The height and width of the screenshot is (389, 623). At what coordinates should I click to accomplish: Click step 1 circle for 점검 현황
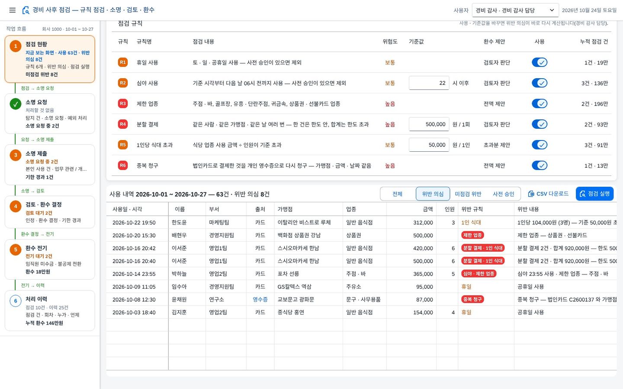click(16, 46)
